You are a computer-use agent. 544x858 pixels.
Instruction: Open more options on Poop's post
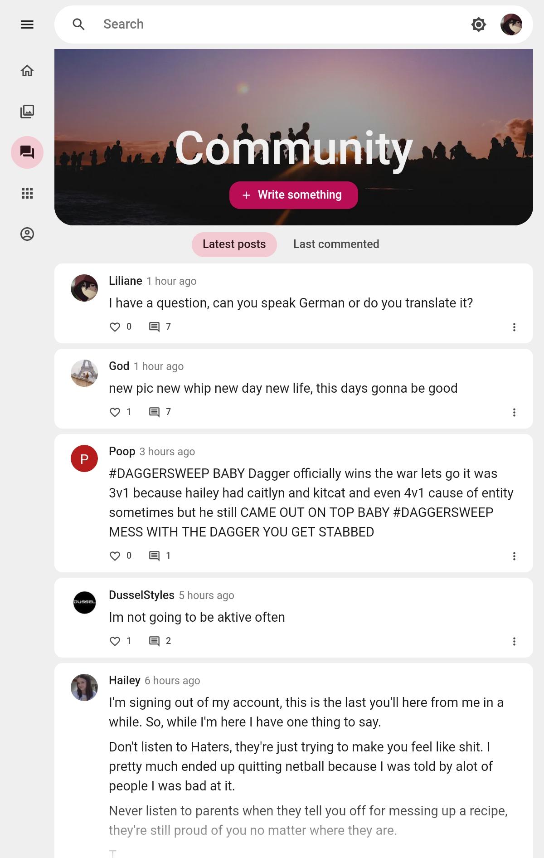(514, 556)
